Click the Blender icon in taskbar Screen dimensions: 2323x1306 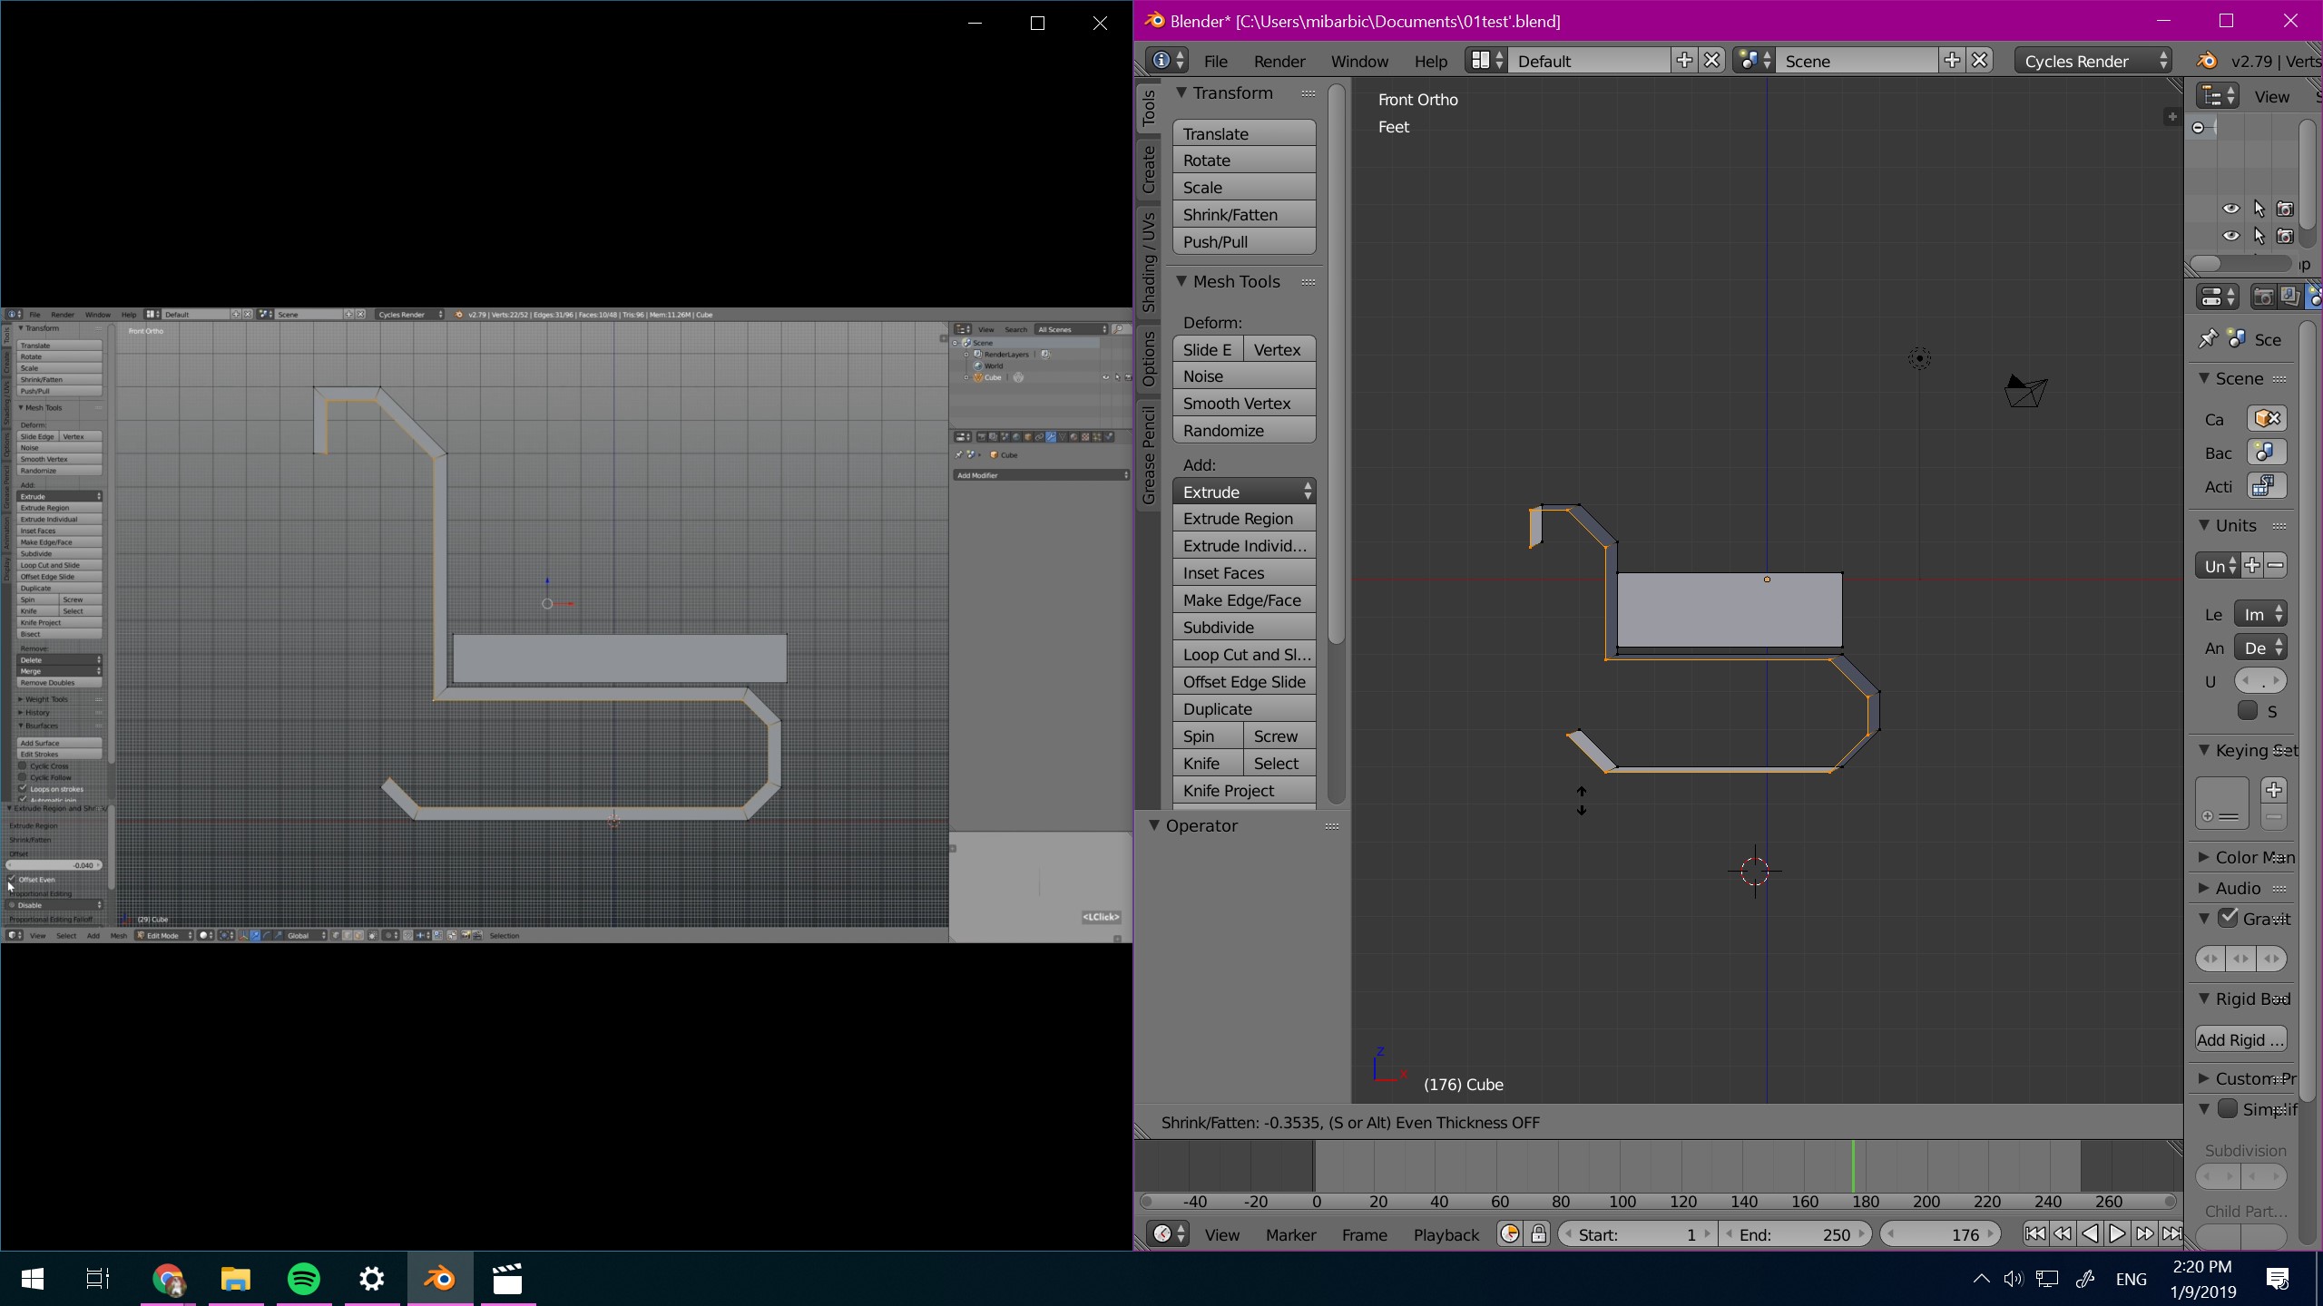(440, 1277)
